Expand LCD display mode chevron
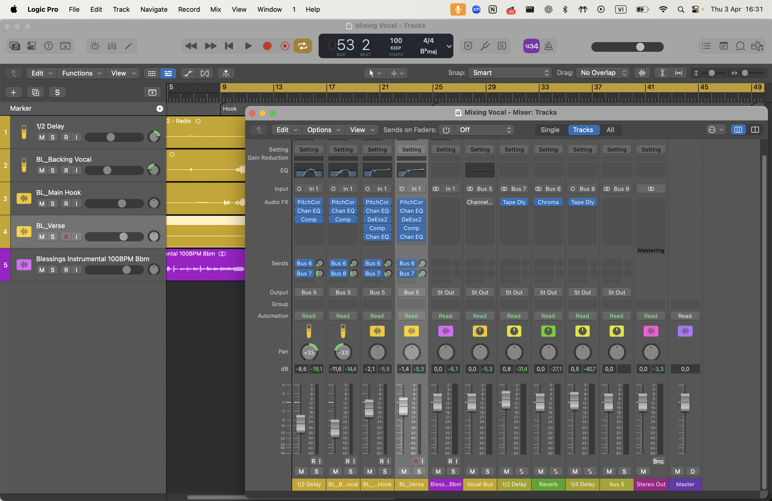 [449, 46]
